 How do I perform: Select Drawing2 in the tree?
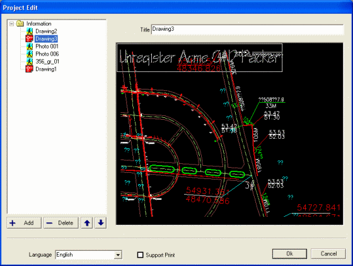pyautogui.click(x=46, y=31)
